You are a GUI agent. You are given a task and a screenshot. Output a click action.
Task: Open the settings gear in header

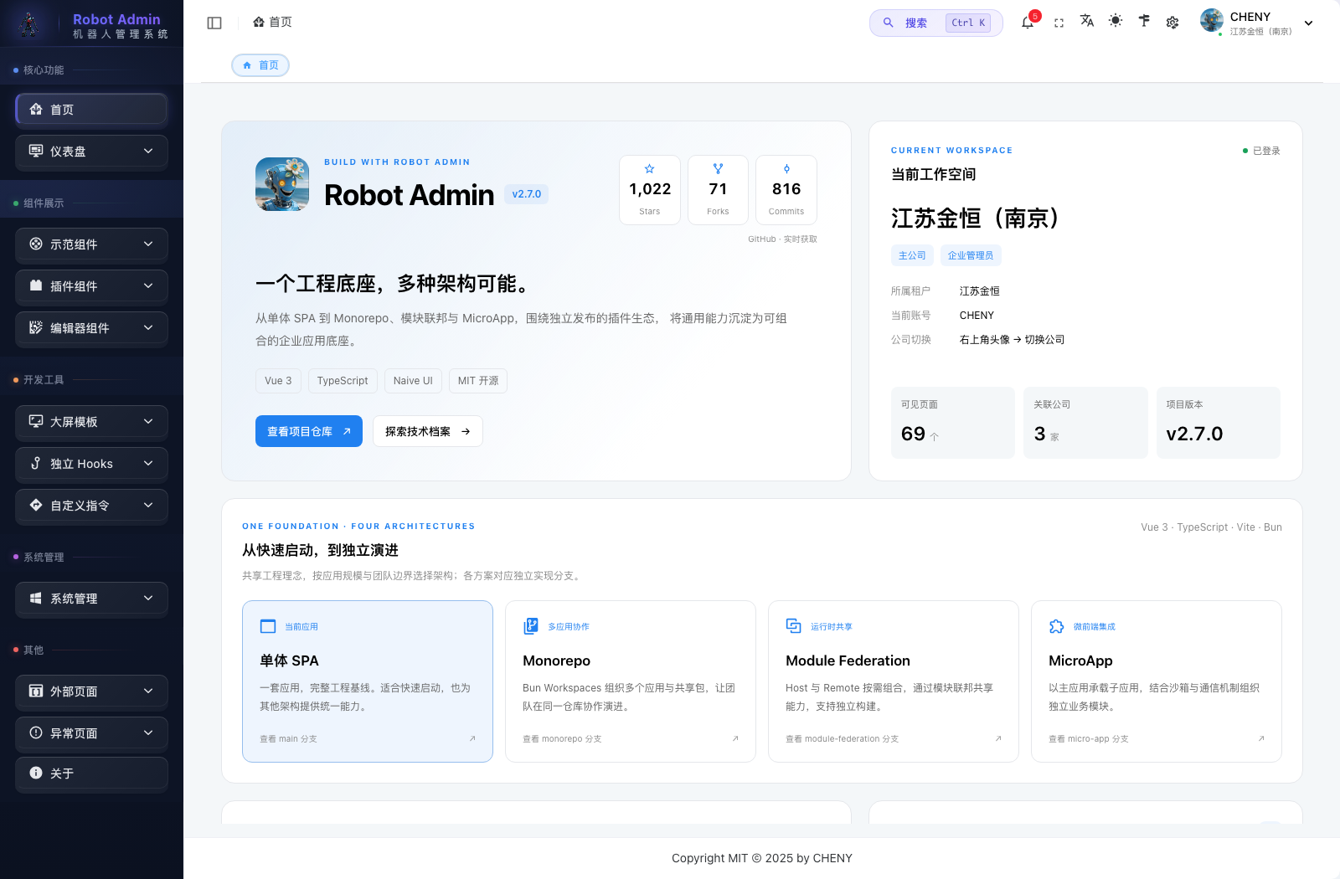pos(1172,23)
